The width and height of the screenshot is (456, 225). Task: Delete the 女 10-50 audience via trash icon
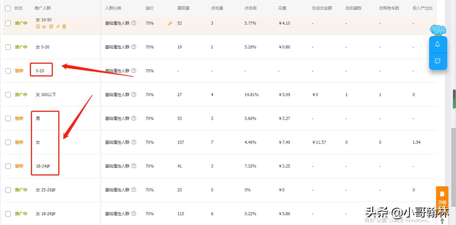pos(64,27)
